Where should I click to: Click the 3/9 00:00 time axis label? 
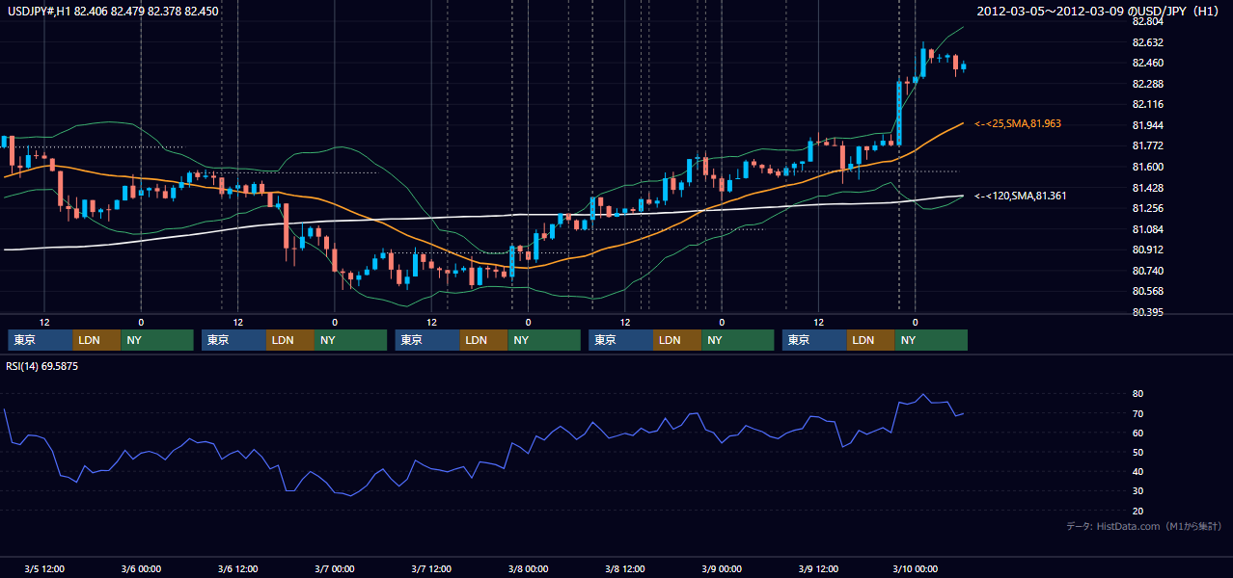[x=722, y=569]
